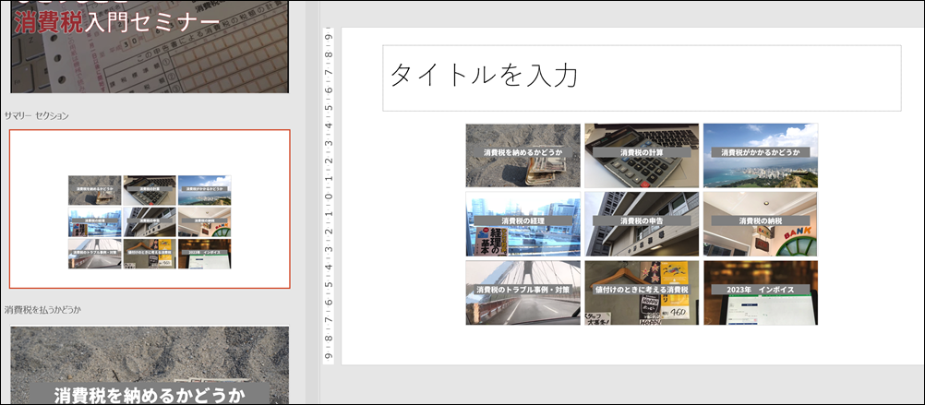Open the 消費税がかかるかどうか zoom thumbnail on slide

(761, 156)
